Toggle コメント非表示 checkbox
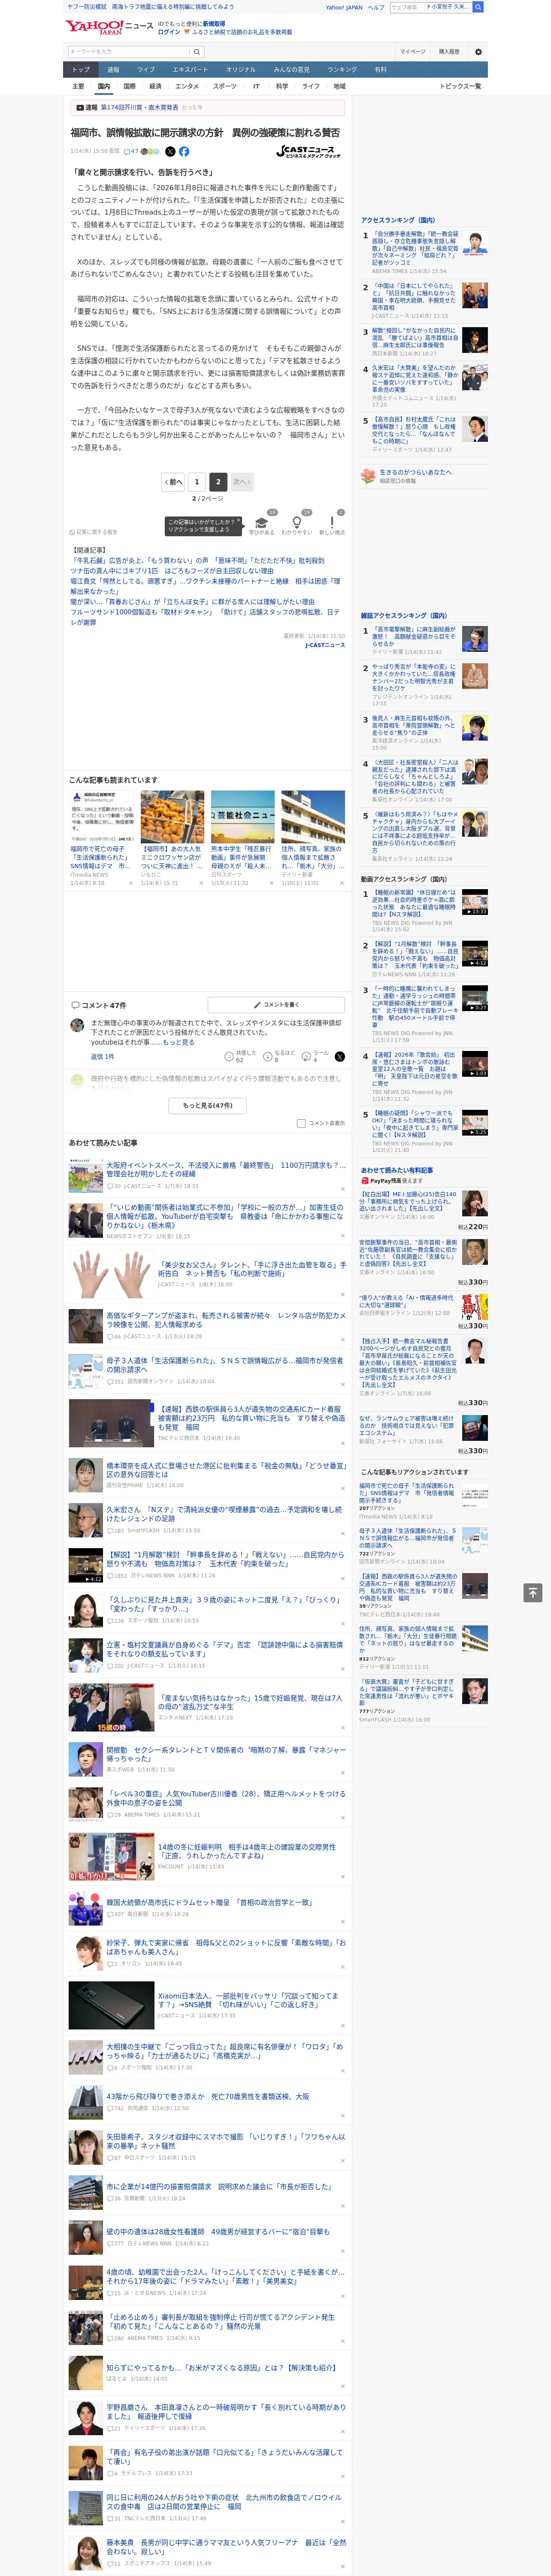The height and width of the screenshot is (2576, 551). tap(301, 1123)
